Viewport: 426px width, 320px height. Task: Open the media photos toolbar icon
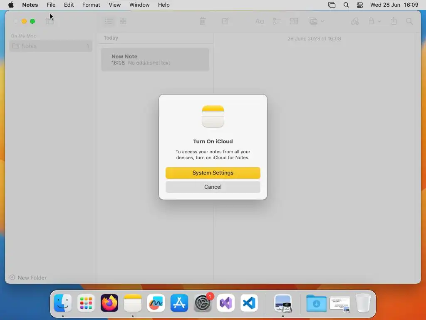click(x=313, y=21)
